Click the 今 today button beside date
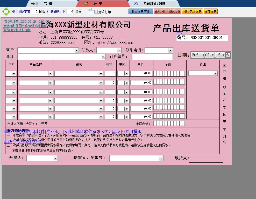 pyautogui.click(x=227, y=55)
